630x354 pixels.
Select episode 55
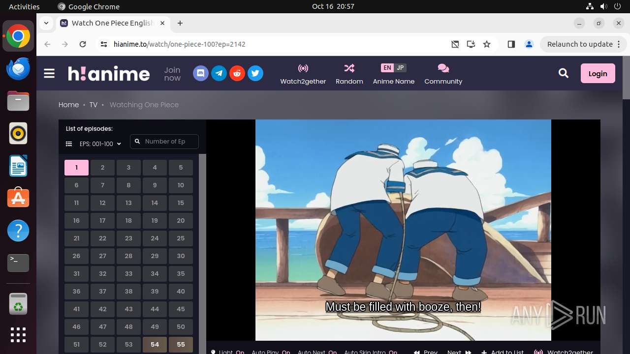181,345
